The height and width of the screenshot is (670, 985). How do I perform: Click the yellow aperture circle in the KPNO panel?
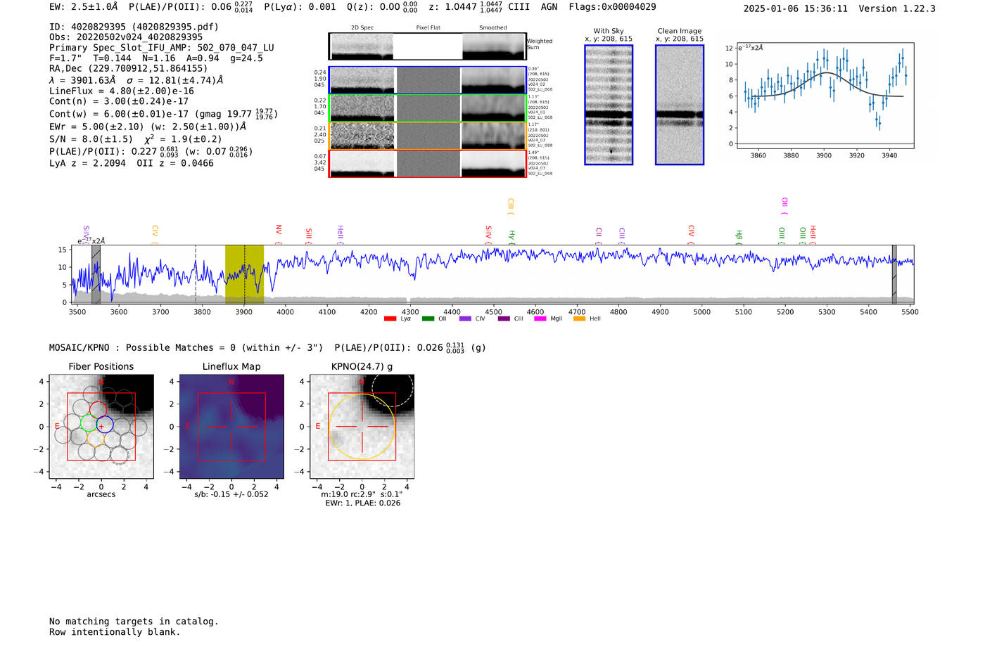tap(362, 427)
